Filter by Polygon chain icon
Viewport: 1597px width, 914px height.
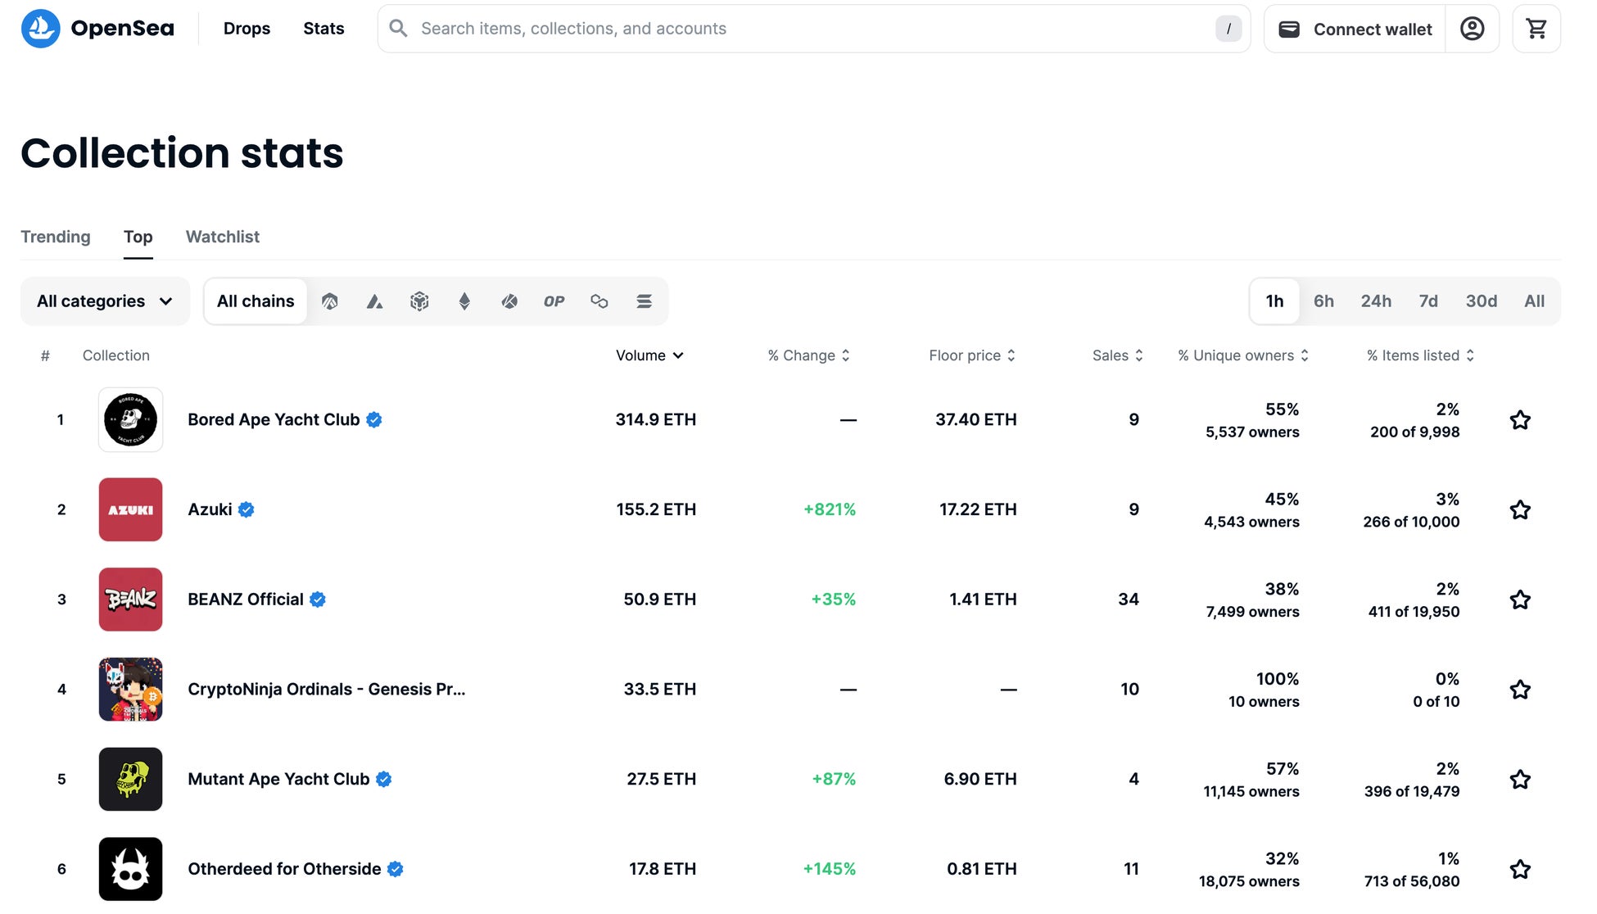(x=599, y=301)
